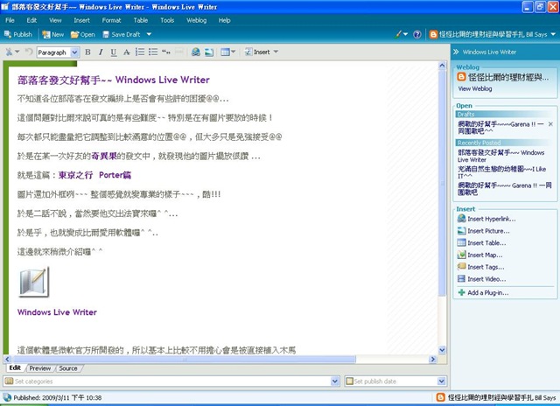Open a post via the Open toolbar button
The image size is (560, 406).
click(x=83, y=35)
